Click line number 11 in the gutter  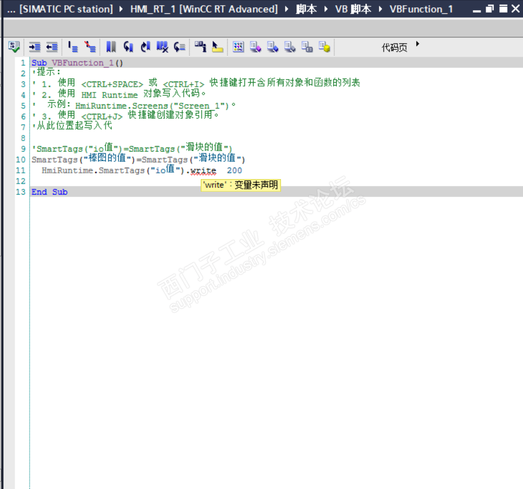[20, 170]
